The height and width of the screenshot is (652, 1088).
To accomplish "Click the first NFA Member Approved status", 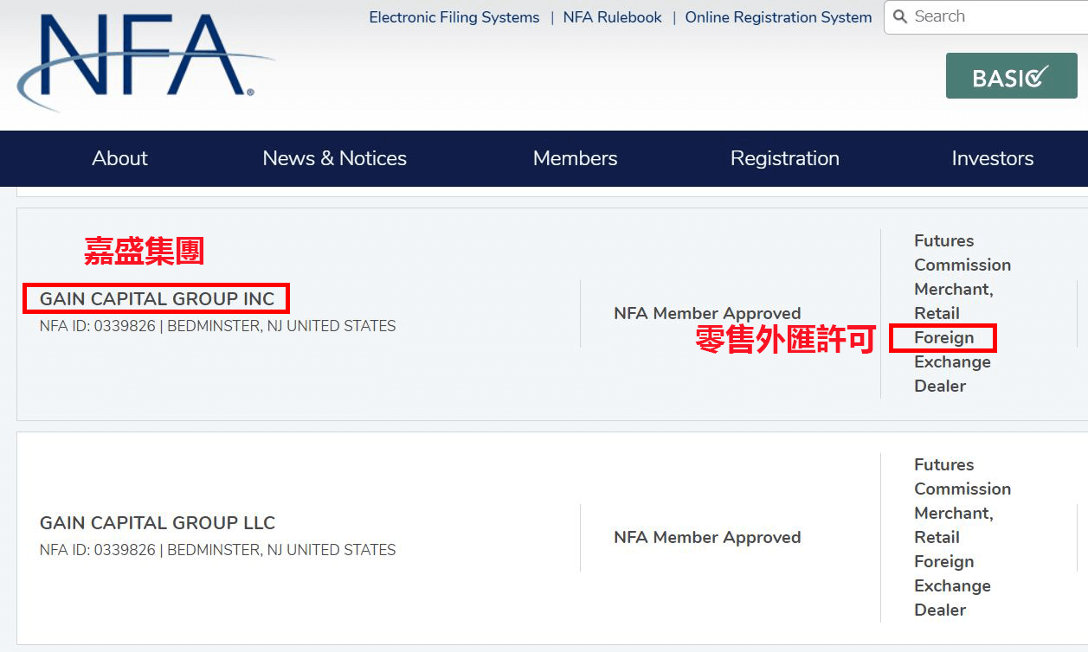I will click(x=707, y=313).
